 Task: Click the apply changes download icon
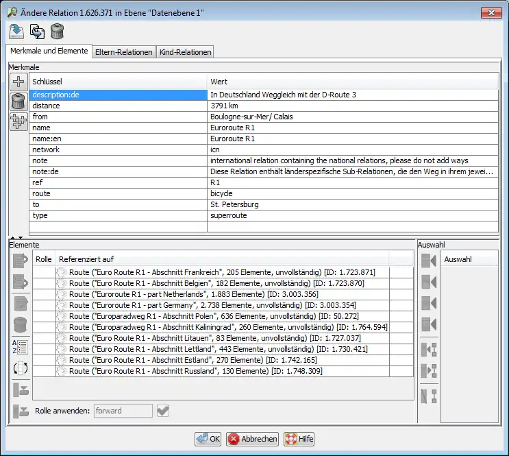(x=16, y=32)
